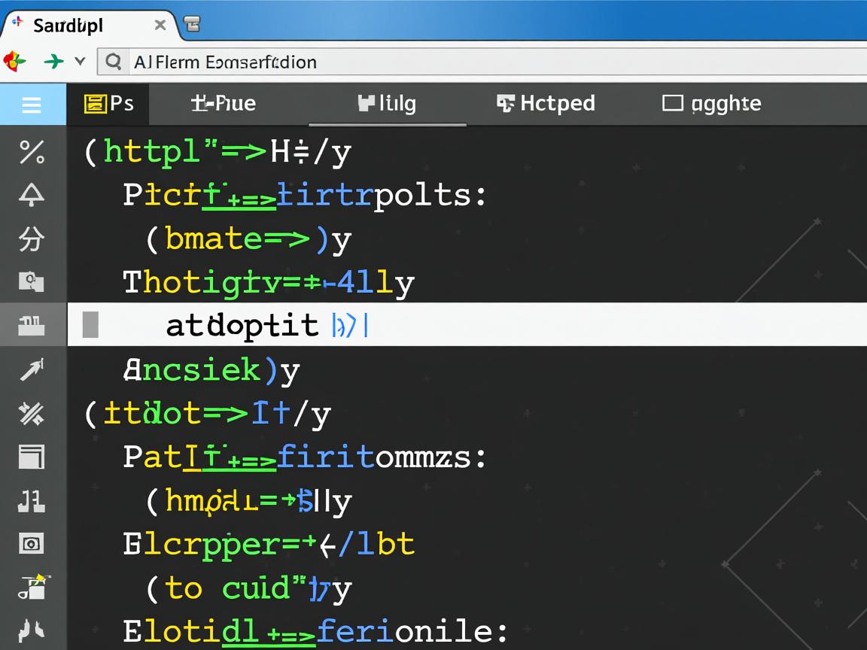The height and width of the screenshot is (650, 867).
Task: Open the liulg tab
Action: [387, 104]
